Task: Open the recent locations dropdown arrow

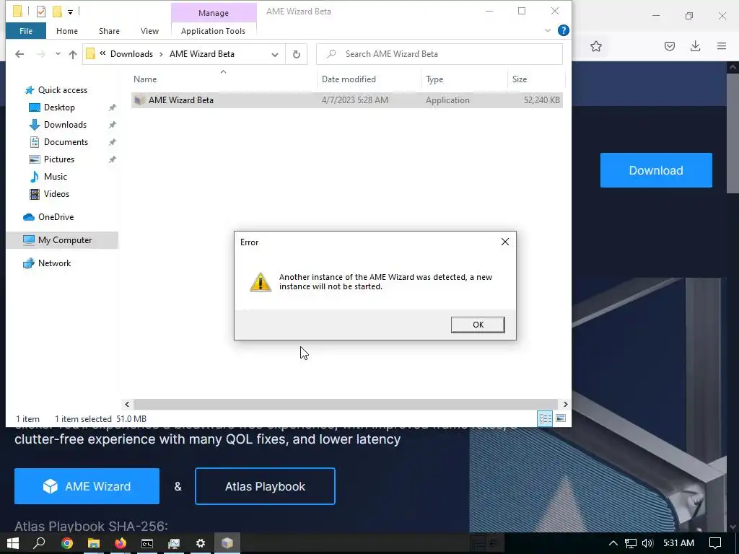Action: pyautogui.click(x=58, y=54)
